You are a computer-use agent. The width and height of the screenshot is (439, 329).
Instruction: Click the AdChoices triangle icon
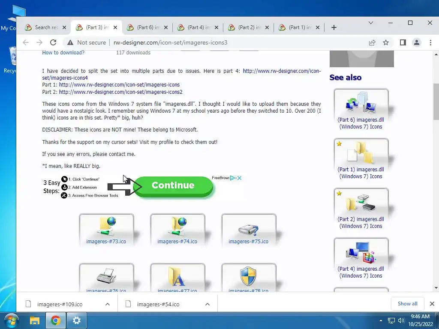pyautogui.click(x=232, y=178)
